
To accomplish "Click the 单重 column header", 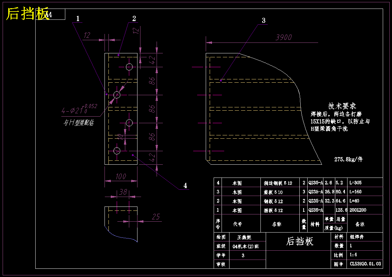I will pos(329,219).
